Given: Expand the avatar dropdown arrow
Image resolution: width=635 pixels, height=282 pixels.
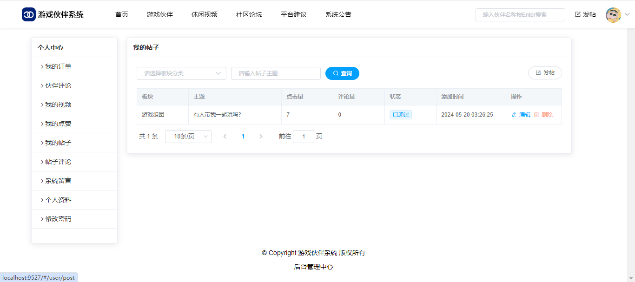Looking at the screenshot, I should pos(627,14).
